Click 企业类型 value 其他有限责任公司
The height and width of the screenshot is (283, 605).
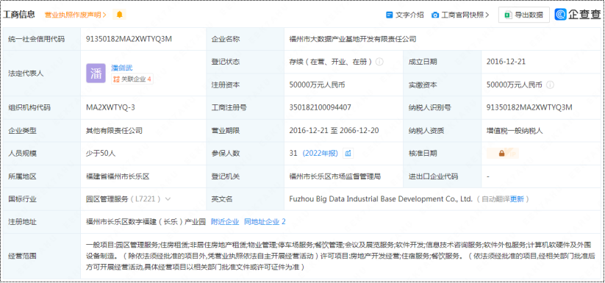[x=114, y=131]
